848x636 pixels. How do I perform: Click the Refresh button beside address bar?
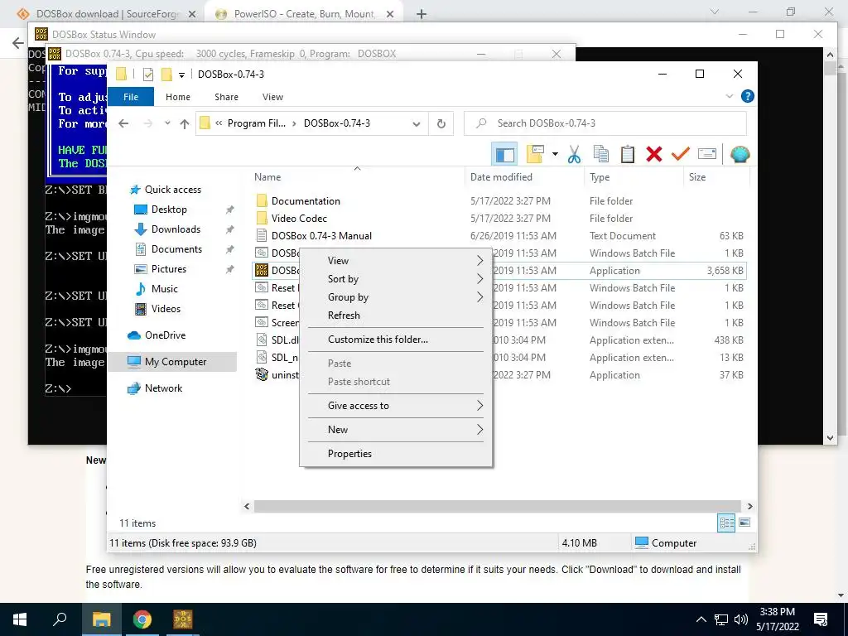click(x=441, y=124)
